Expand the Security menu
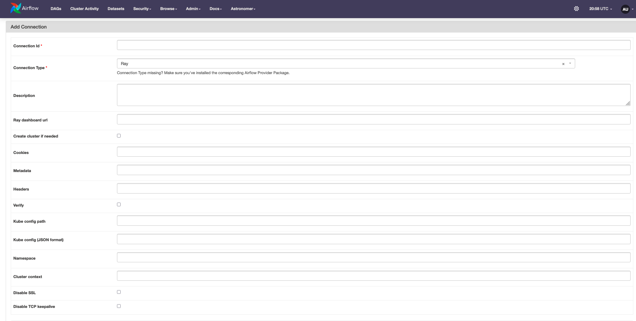The image size is (636, 321). coord(142,9)
